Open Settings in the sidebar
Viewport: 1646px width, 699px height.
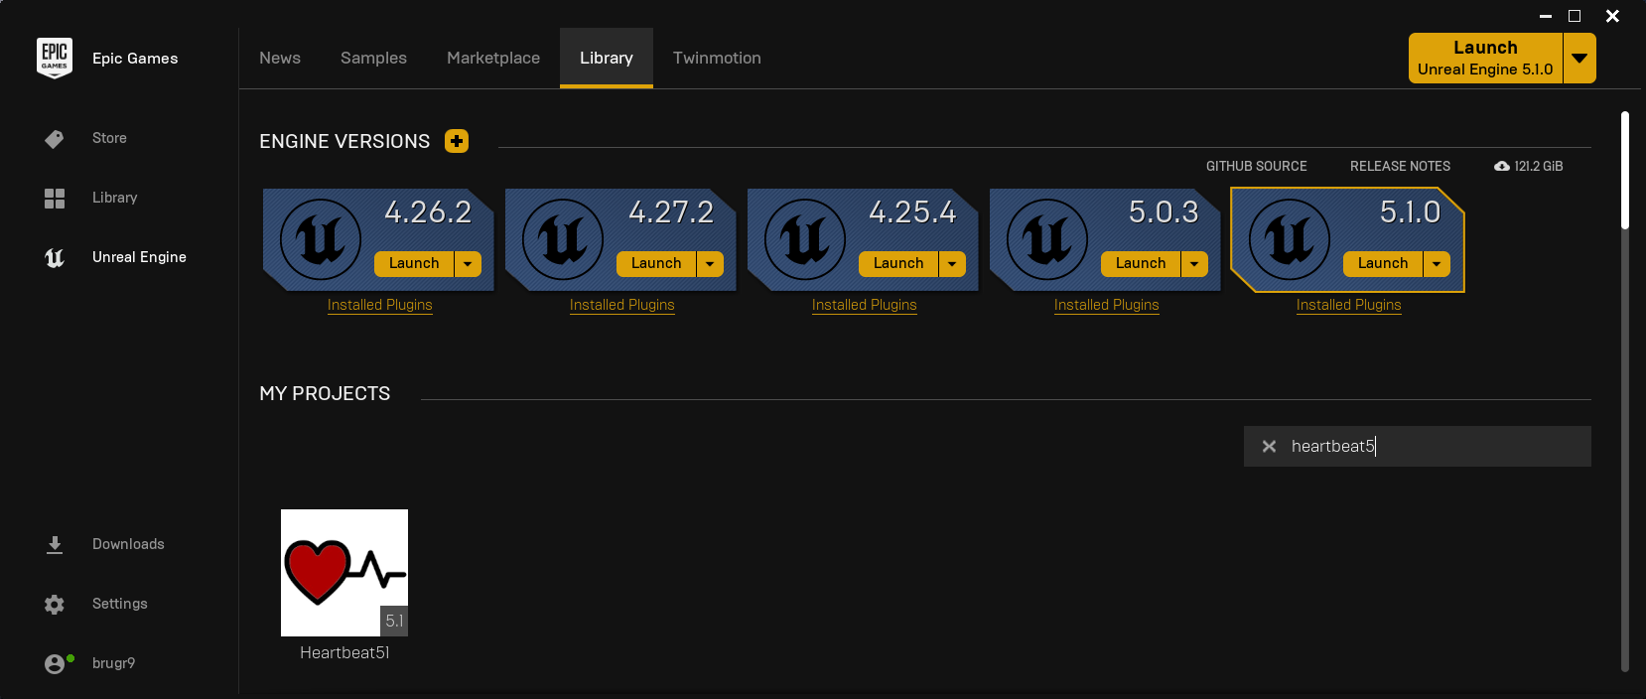coord(119,605)
